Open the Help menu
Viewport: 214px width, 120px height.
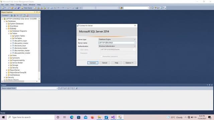pyautogui.click(x=39, y=5)
